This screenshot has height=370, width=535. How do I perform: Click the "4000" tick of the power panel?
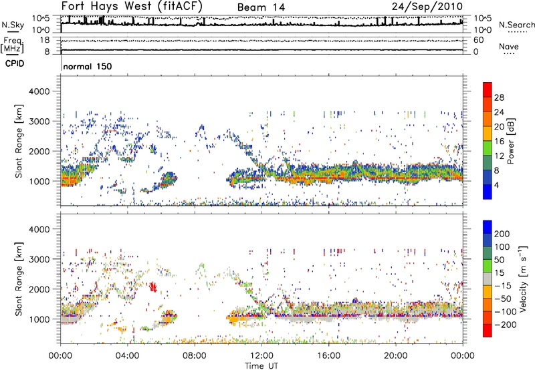39,91
